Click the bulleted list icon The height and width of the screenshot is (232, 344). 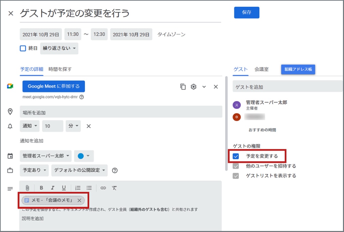tap(89, 187)
